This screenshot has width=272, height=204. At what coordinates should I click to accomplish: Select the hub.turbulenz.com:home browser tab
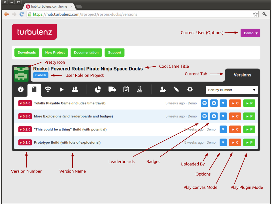49,7
